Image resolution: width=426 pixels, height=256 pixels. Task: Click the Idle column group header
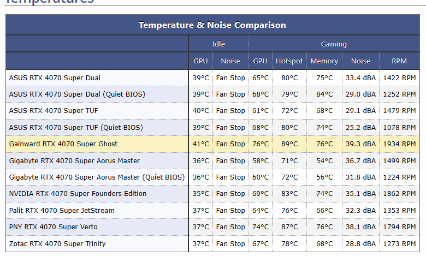click(218, 44)
